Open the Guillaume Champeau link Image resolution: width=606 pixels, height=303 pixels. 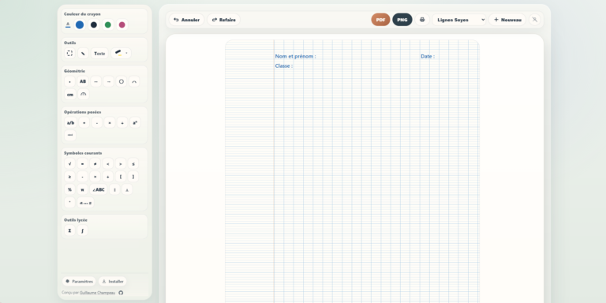[97, 293]
